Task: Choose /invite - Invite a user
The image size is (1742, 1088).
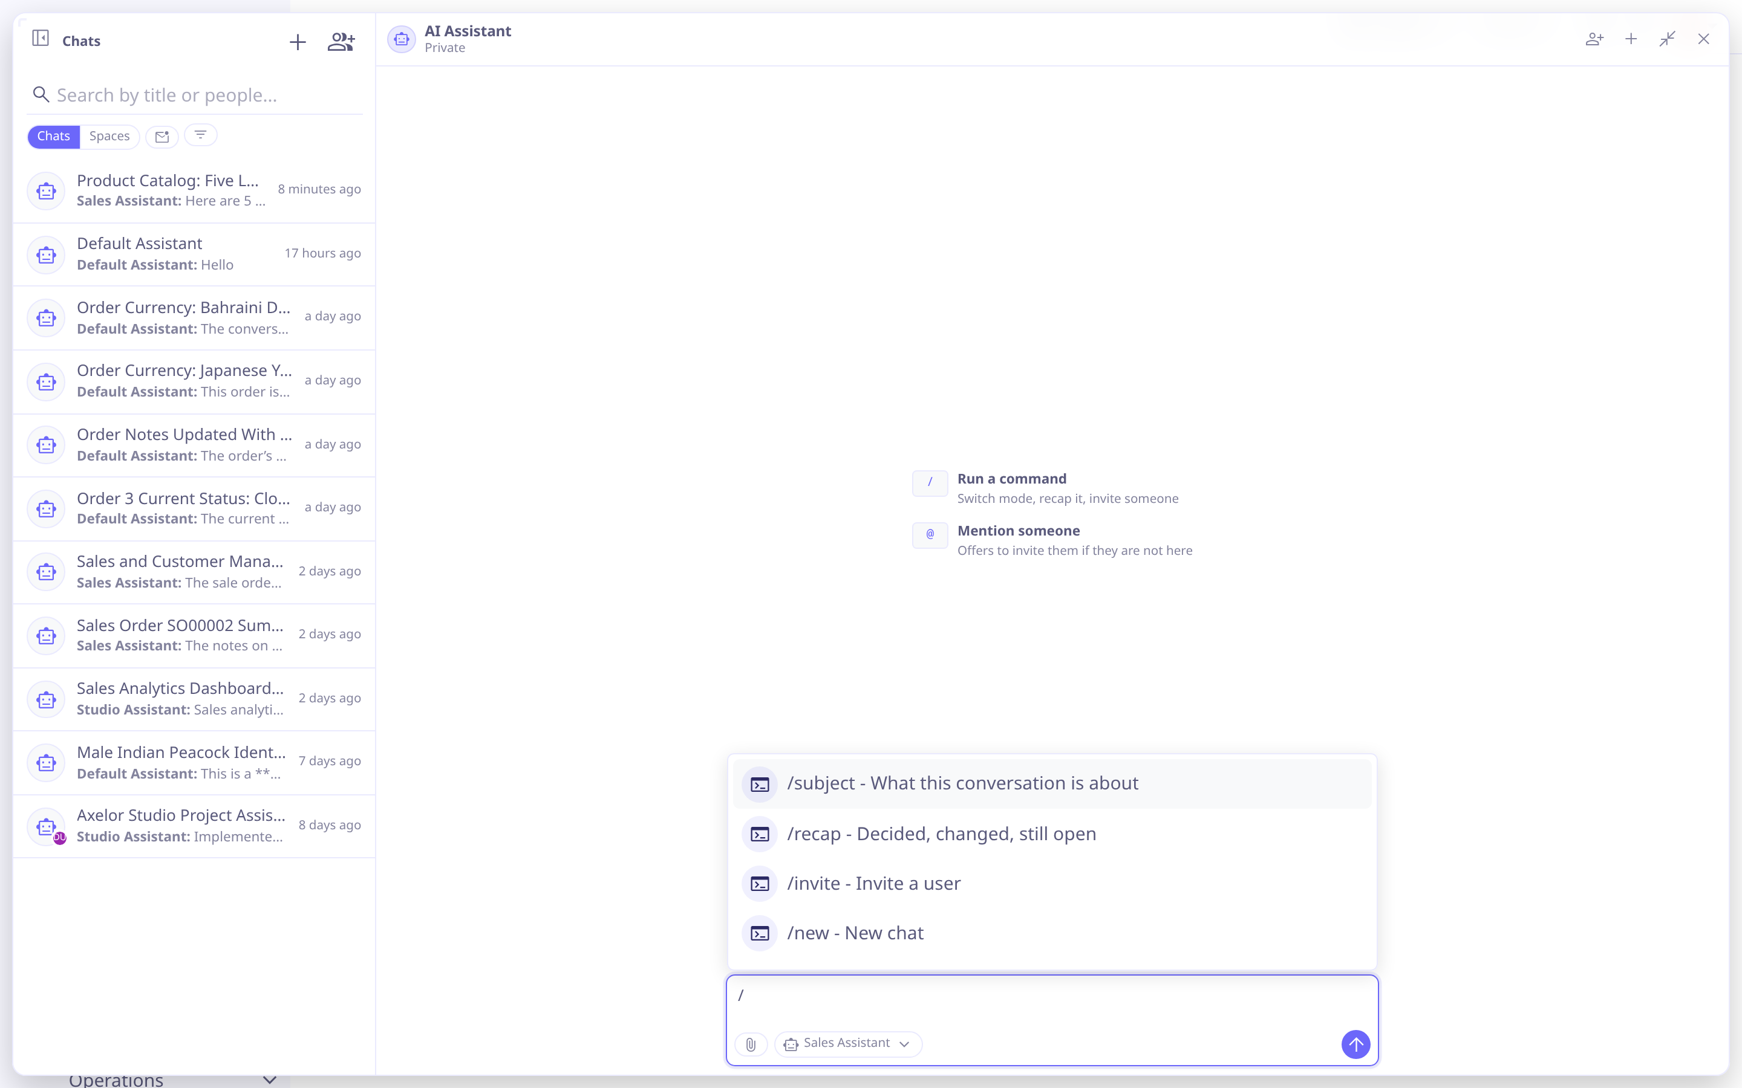Action: click(x=1052, y=884)
